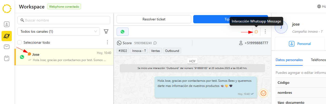Select the Workspace planet icon in the sidebar
The image size is (326, 104).
(7, 36)
